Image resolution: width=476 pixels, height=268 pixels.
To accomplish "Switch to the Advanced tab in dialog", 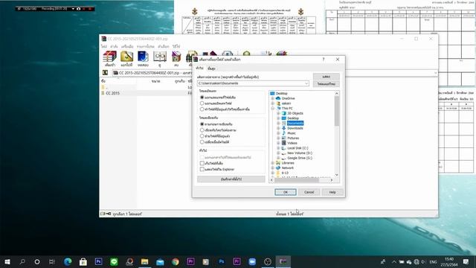I will [211, 68].
